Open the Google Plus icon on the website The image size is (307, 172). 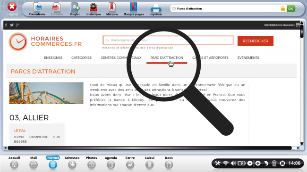tap(17, 25)
